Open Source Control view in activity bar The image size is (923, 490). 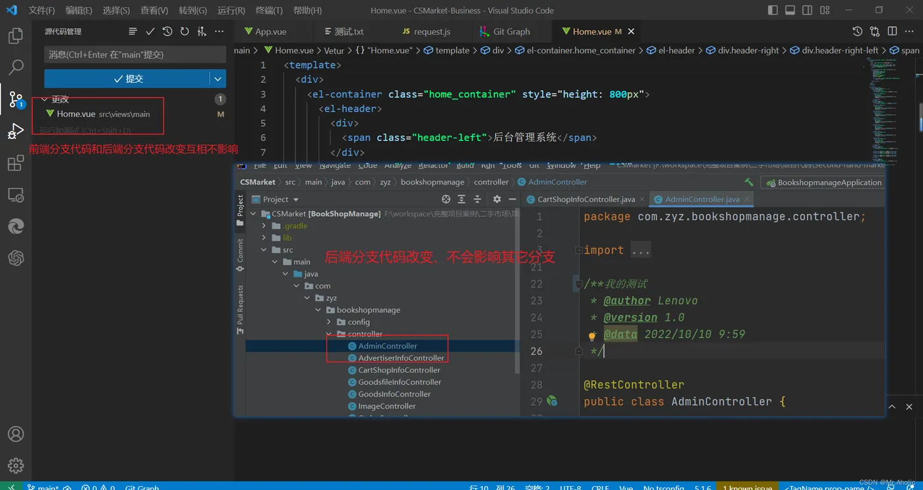(x=16, y=99)
